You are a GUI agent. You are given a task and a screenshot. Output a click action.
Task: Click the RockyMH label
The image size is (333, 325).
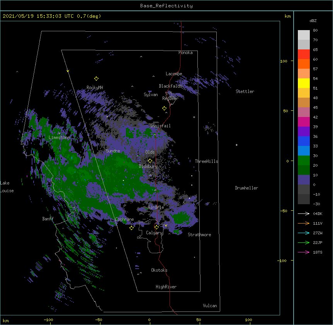(x=95, y=88)
